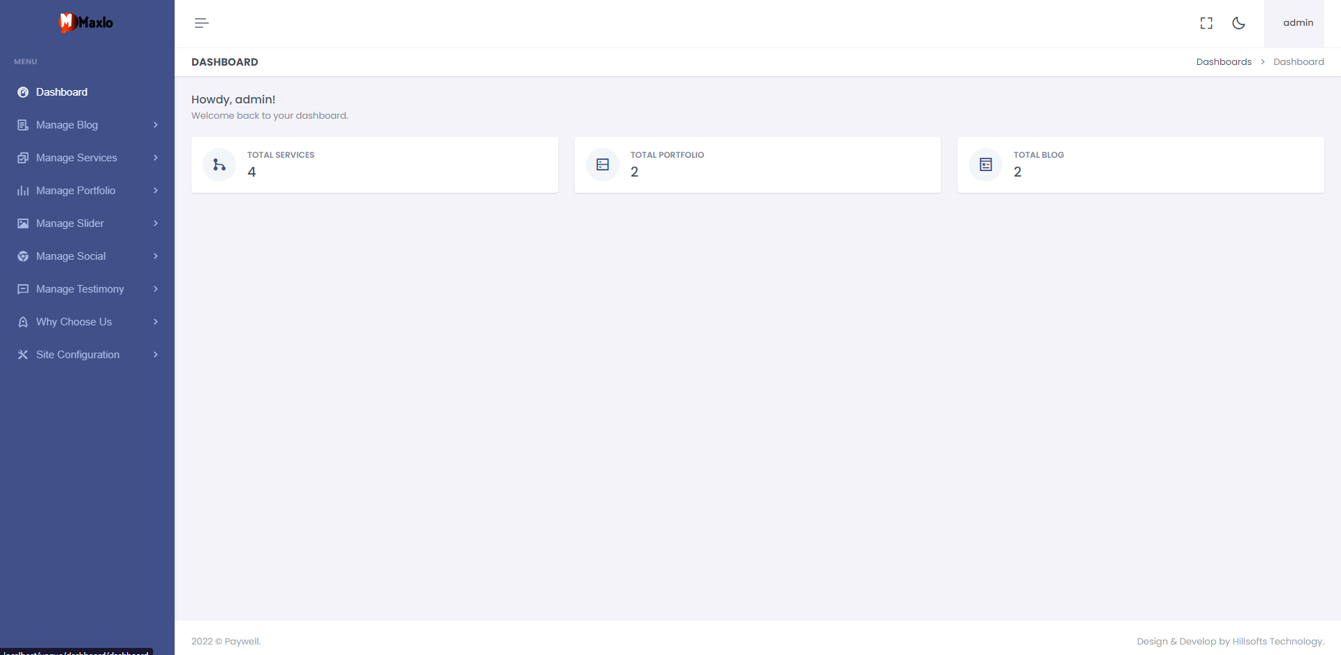Expand the Manage Blog chevron
Screen dimensions: 1341x655
tap(156, 125)
